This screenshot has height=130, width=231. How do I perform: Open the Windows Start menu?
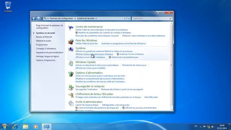(5, 127)
